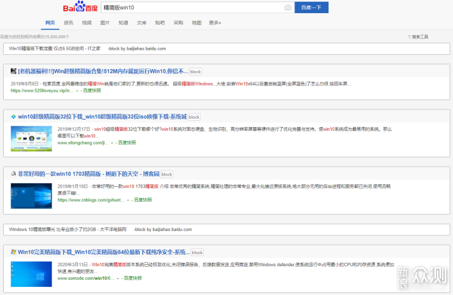453x295 pixels.
Task: Click block button beside 博客园 result
Action: click(167, 174)
